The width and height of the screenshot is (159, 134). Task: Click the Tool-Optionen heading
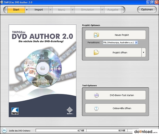pos(90,86)
